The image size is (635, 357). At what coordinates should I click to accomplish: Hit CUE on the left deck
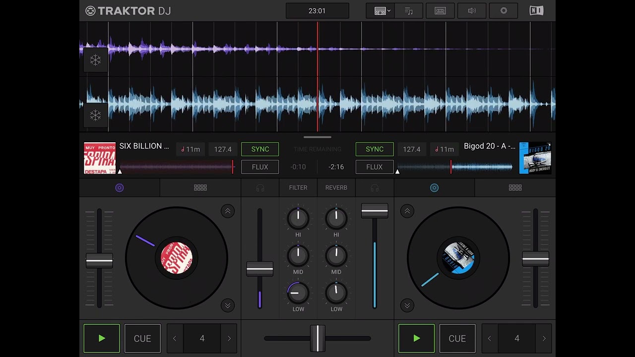(142, 338)
